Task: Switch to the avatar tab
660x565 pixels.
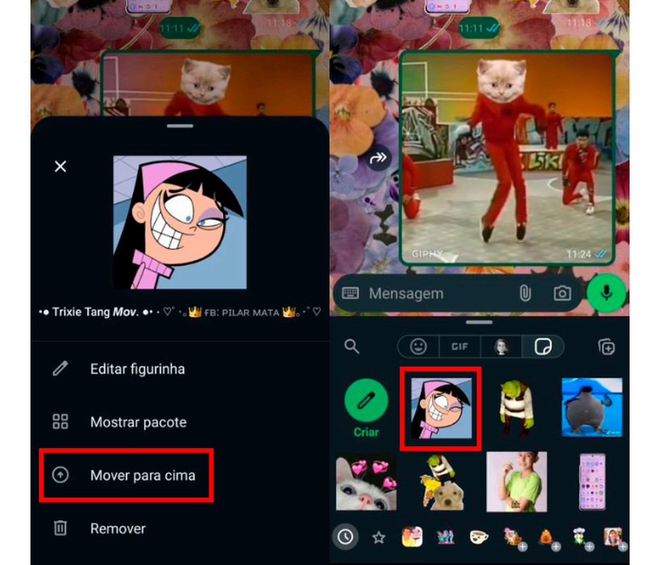Action: coord(501,347)
